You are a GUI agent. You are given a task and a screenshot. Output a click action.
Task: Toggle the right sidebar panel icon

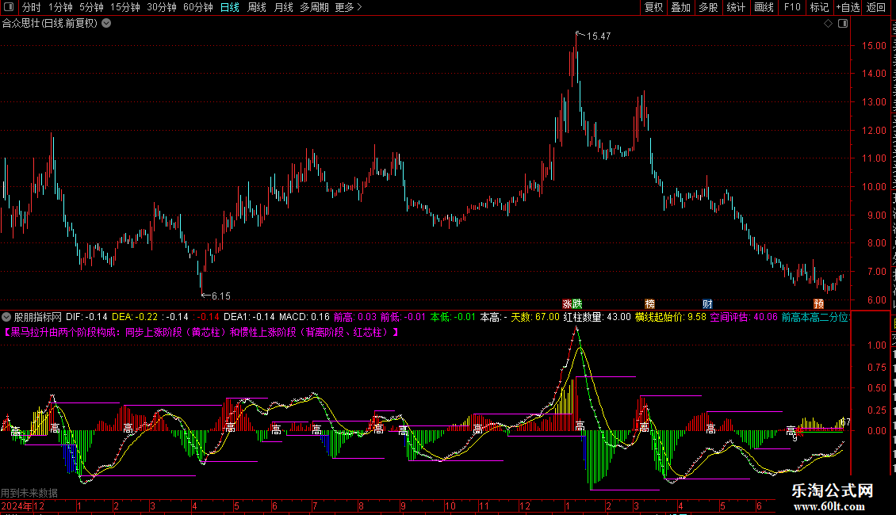843,24
